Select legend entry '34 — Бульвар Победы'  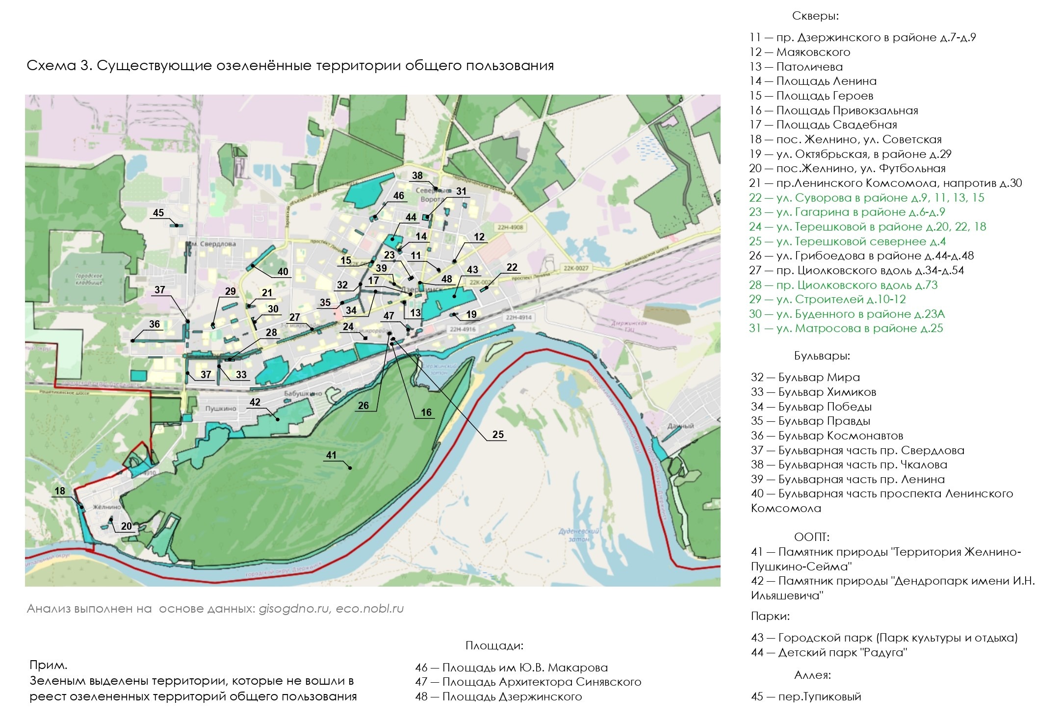pyautogui.click(x=811, y=407)
